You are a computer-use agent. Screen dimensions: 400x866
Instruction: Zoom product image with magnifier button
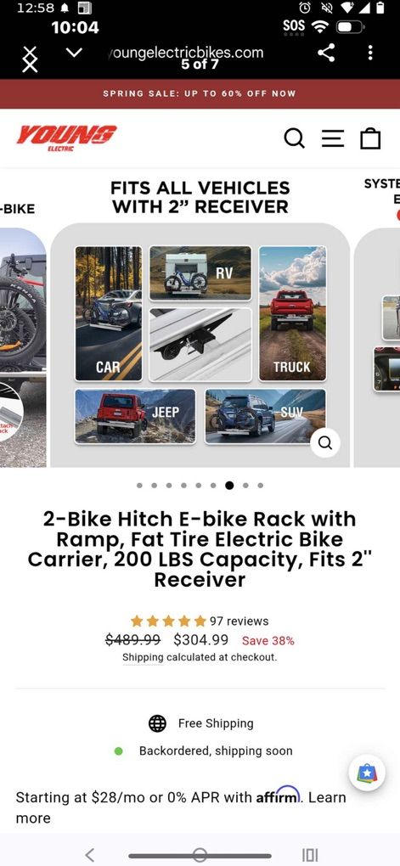coord(325,443)
